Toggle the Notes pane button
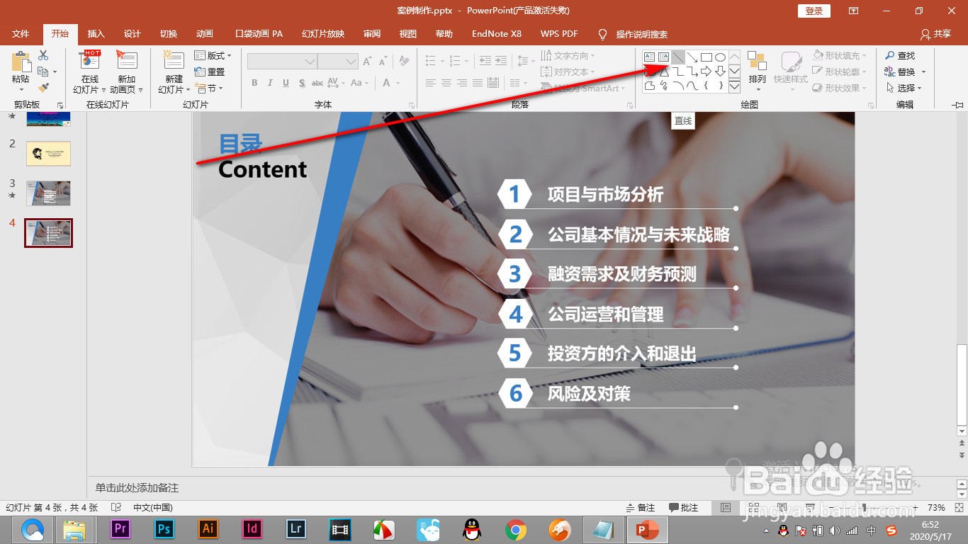 click(x=641, y=508)
